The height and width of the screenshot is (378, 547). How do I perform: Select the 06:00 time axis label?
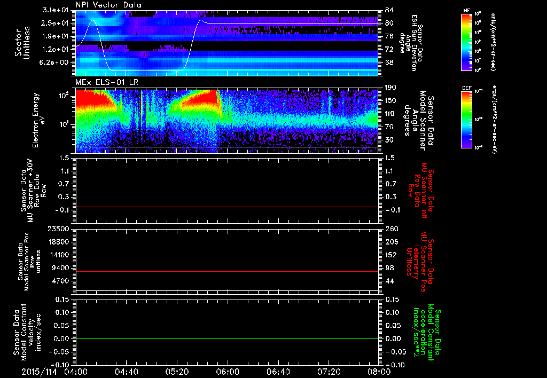(x=228, y=372)
